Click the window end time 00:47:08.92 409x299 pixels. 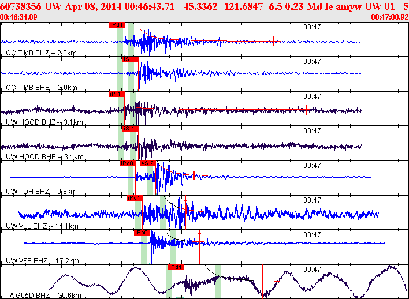point(390,17)
